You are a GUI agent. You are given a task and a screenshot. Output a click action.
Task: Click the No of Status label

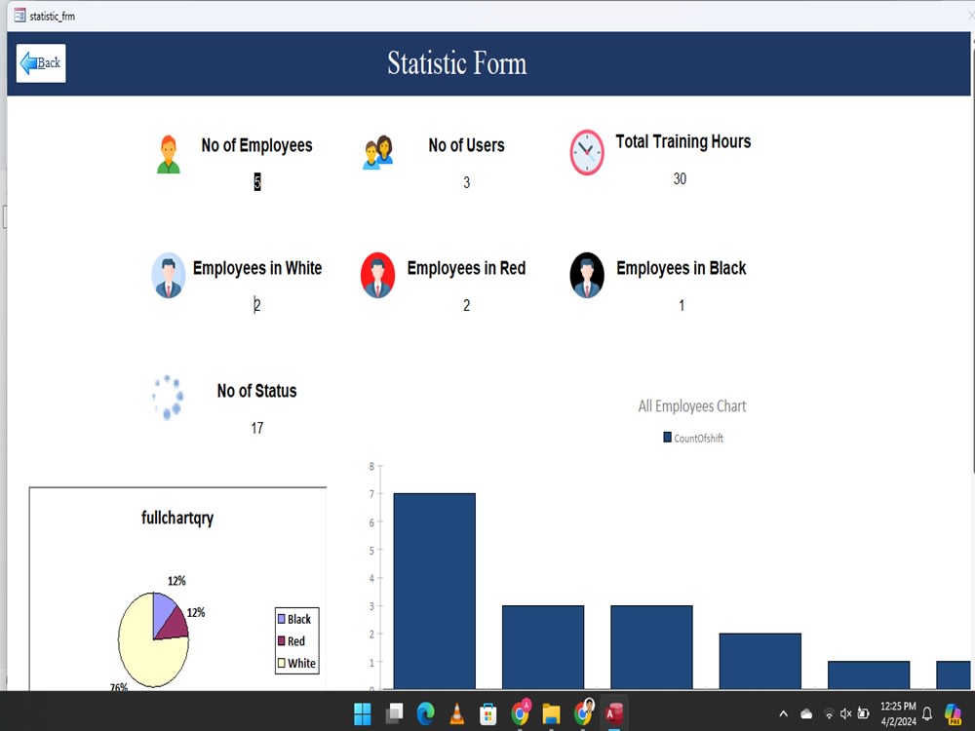coord(256,391)
